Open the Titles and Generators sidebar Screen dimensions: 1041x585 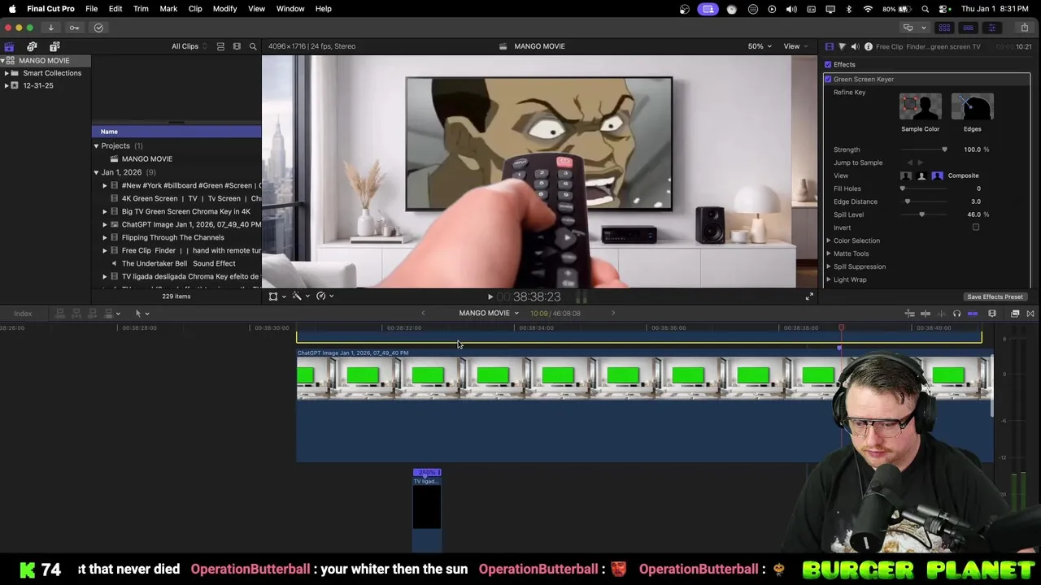[54, 46]
